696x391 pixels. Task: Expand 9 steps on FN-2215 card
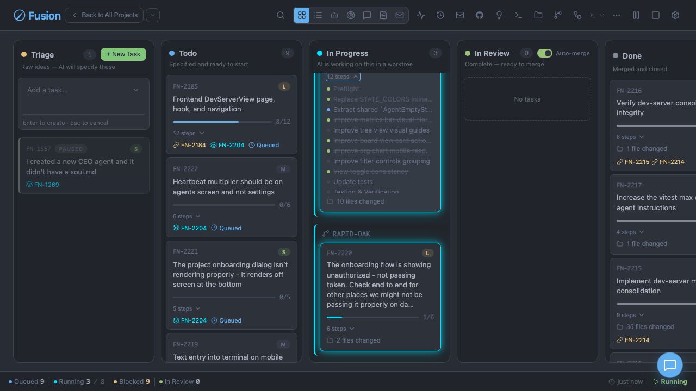click(x=630, y=315)
